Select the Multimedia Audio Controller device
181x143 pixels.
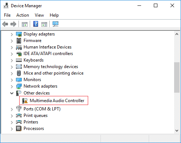(x=57, y=101)
